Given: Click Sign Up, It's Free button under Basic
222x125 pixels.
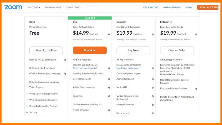Looking at the screenshot, I should click(x=46, y=51).
